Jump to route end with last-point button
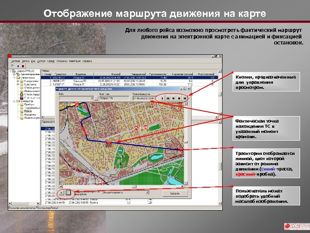Viewport: 310px width, 233px height. [x=185, y=98]
